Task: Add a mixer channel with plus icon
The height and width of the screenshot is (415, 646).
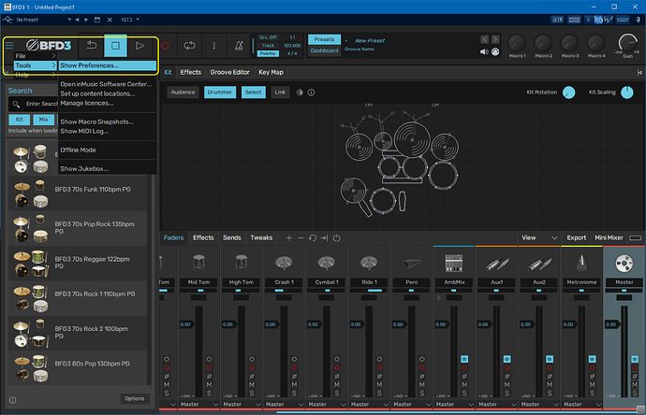Action: [x=288, y=238]
